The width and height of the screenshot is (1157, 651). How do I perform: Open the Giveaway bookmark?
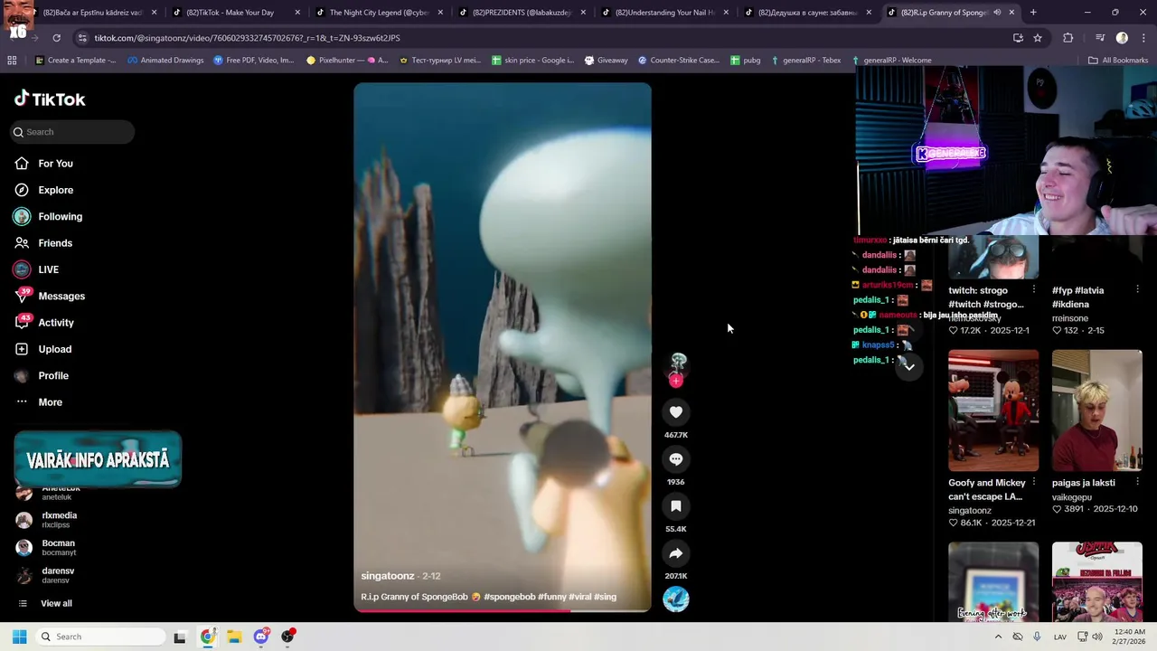(x=606, y=61)
